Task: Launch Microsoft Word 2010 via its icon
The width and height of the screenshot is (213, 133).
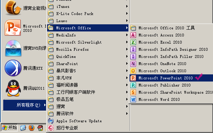Action: [133, 99]
